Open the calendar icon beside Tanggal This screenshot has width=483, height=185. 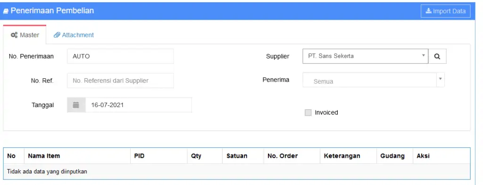click(76, 105)
